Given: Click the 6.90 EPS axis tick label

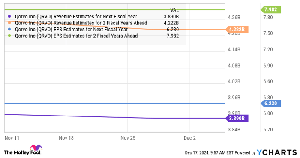Looking at the screenshot, I should pyautogui.click(x=268, y=66).
